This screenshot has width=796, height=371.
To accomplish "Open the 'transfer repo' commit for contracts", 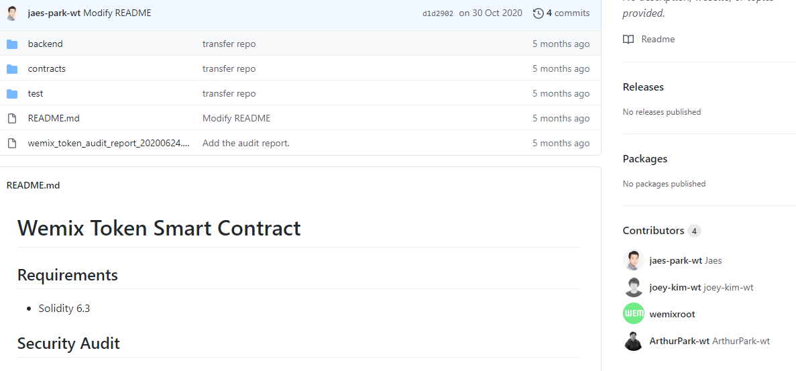I will click(229, 69).
